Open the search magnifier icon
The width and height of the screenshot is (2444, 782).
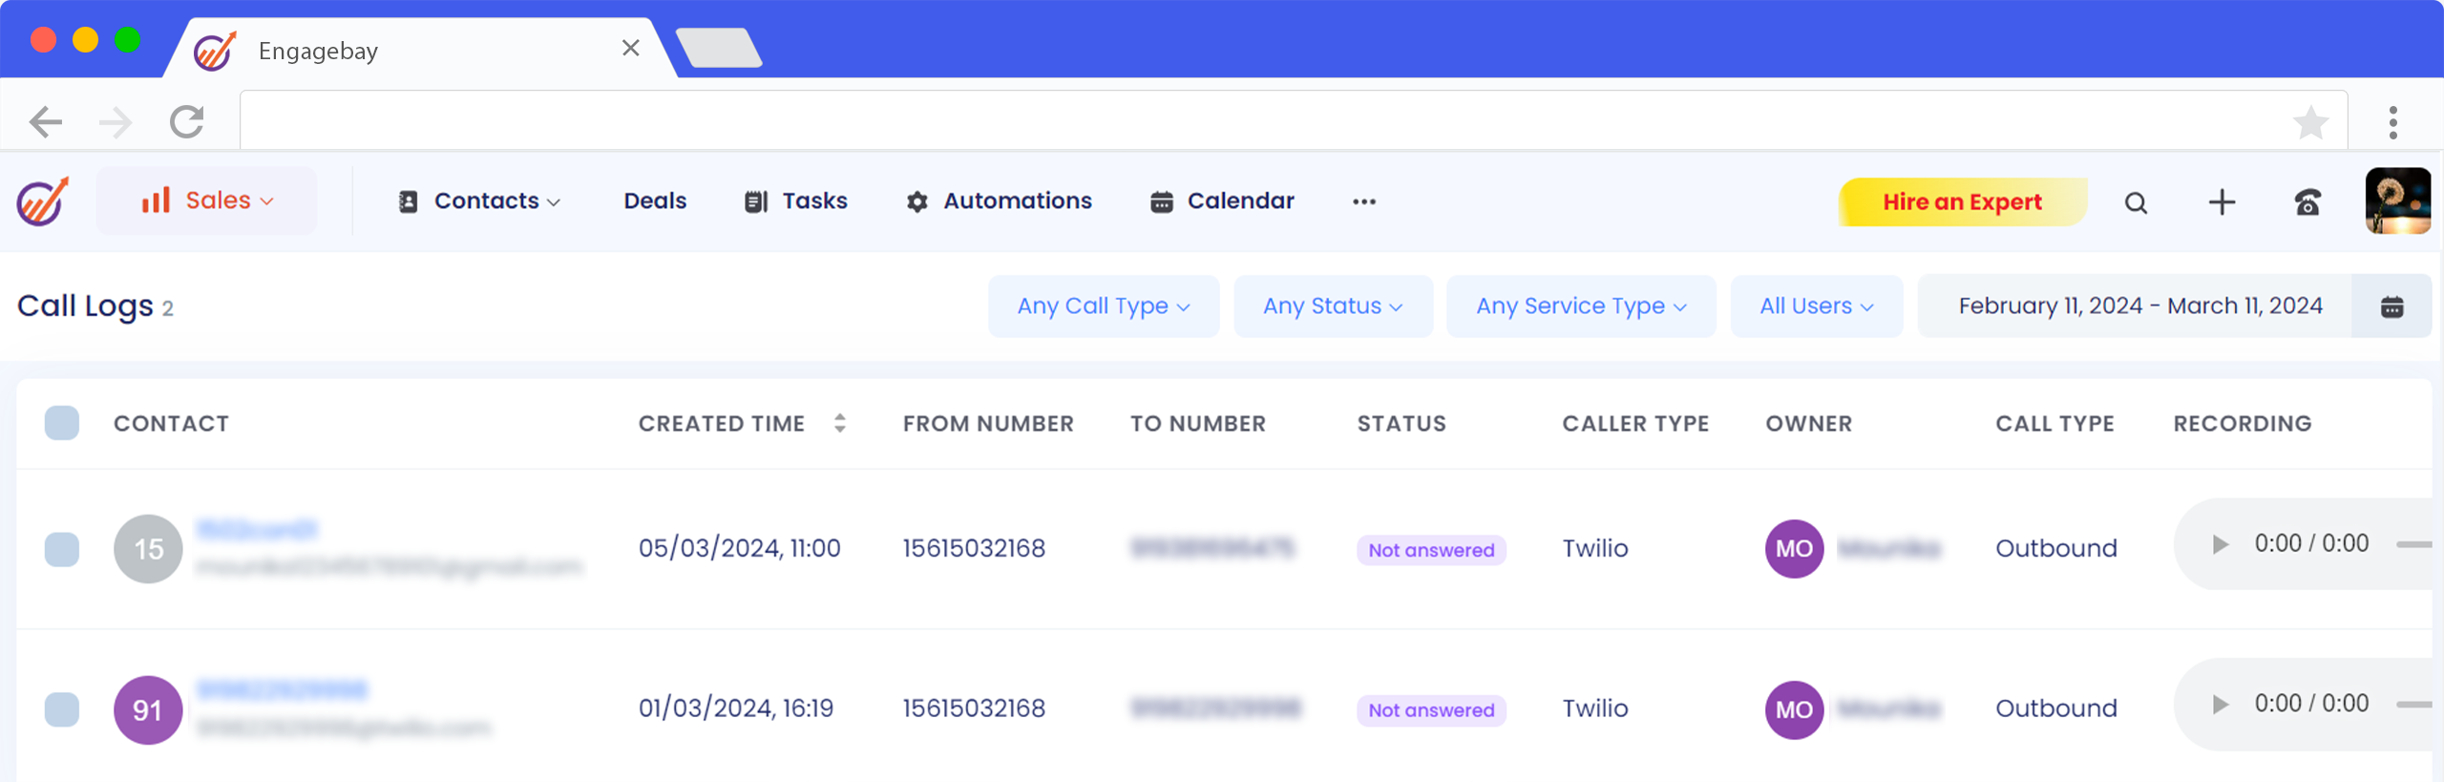pyautogui.click(x=2136, y=202)
